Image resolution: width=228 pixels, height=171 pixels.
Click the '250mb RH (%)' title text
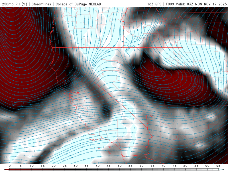click(x=15, y=4)
